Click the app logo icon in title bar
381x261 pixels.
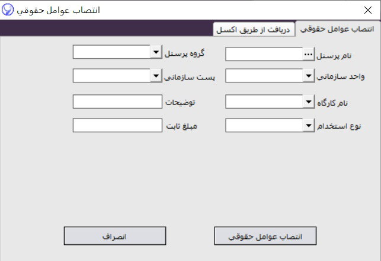click(8, 10)
